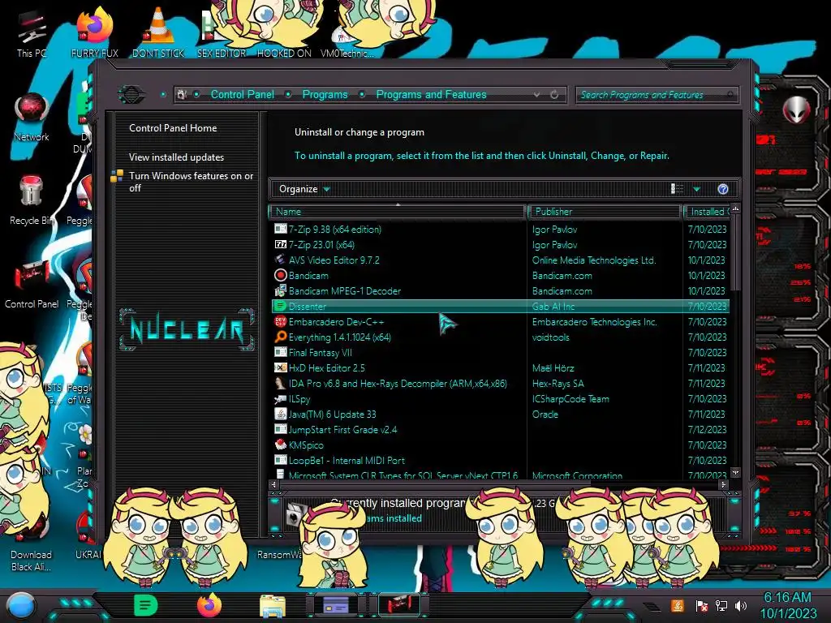The image size is (831, 623).
Task: Click the flag notification tray icon
Action: pos(702,605)
